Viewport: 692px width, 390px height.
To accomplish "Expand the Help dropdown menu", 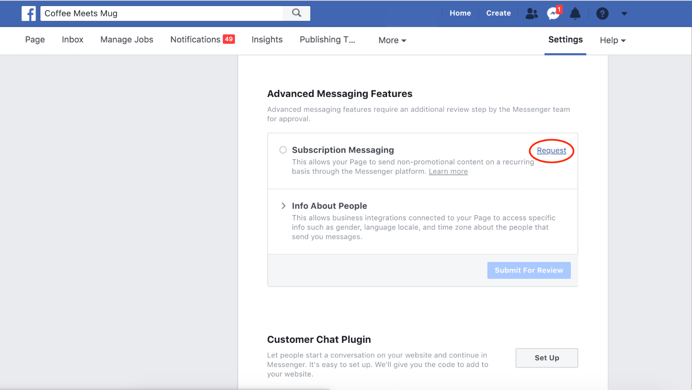I will click(613, 40).
